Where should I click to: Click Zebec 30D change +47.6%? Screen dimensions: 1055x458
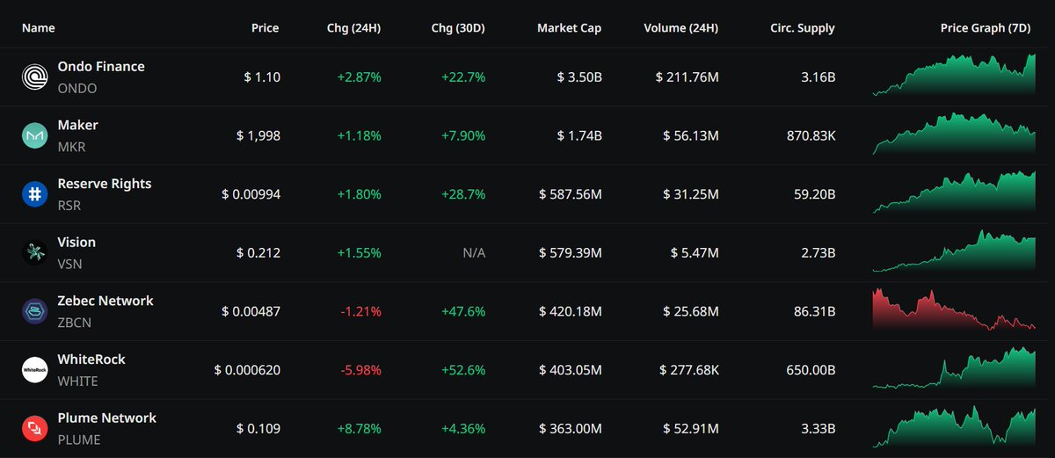[x=463, y=312]
